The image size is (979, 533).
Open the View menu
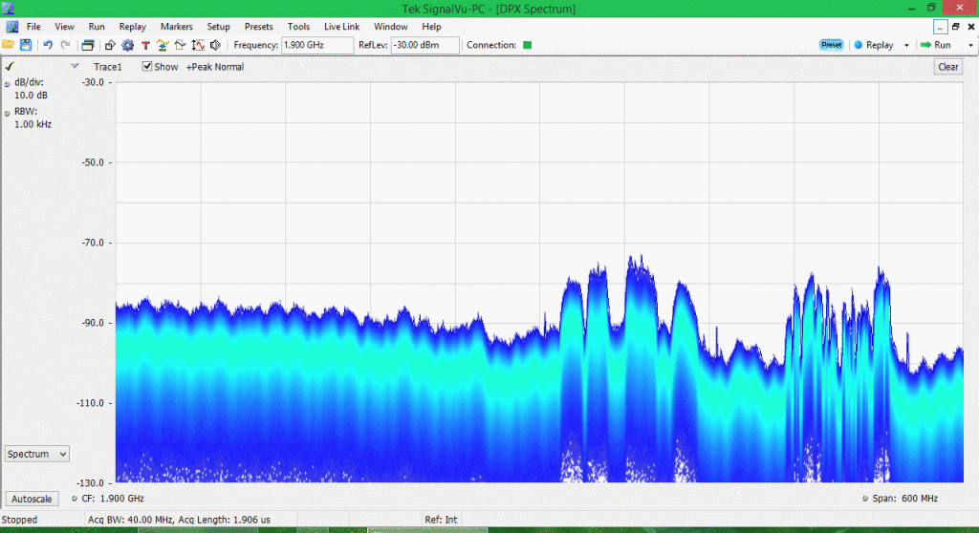64,26
